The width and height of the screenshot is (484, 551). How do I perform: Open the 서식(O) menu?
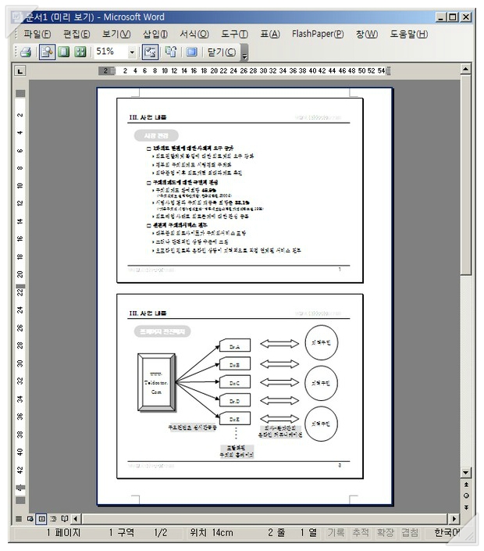point(194,34)
